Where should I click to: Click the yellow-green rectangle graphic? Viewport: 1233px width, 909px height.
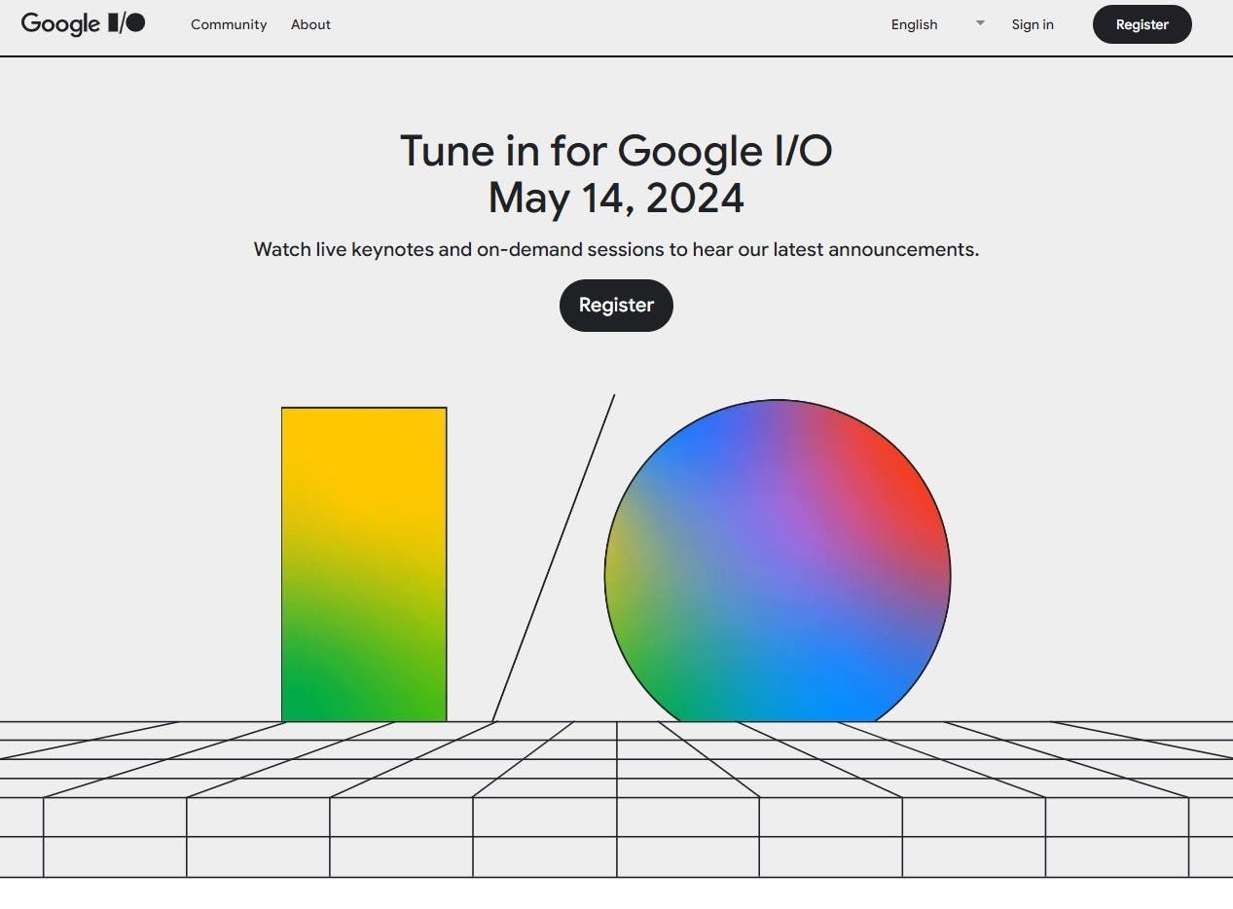click(x=364, y=564)
